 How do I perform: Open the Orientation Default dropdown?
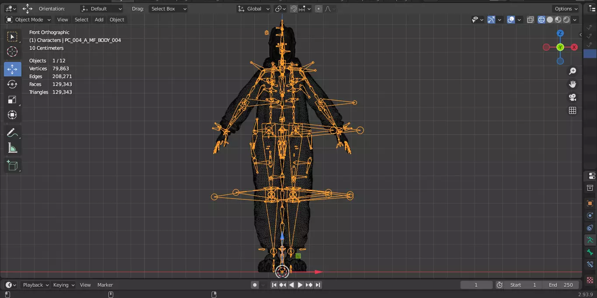tap(102, 9)
